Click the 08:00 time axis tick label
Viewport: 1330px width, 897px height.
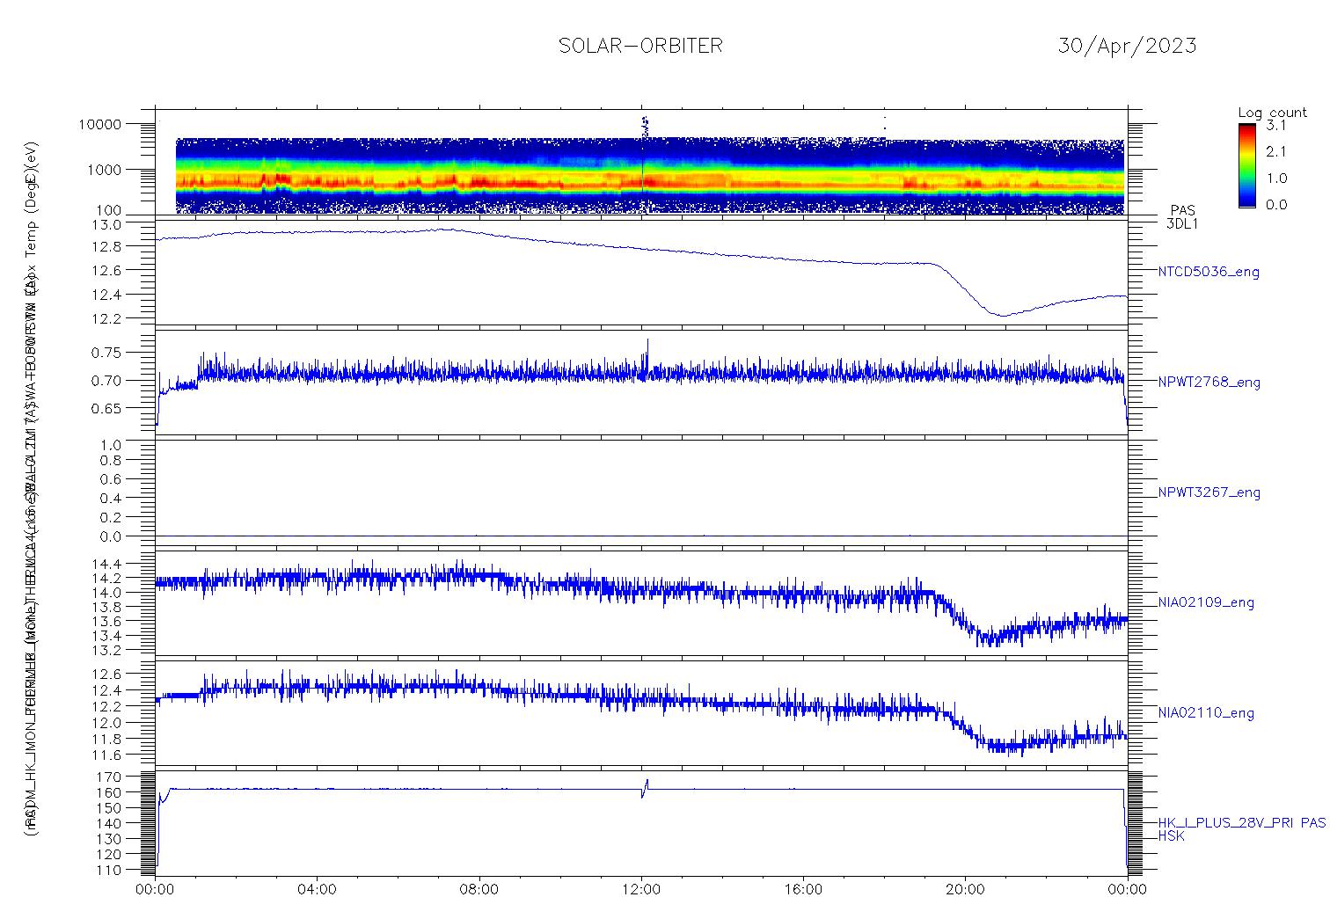click(479, 888)
